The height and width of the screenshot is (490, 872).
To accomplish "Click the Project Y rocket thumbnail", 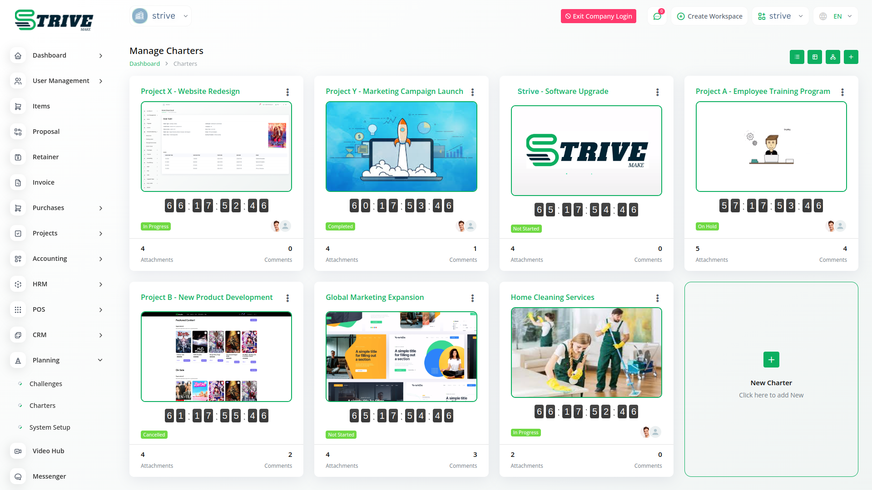I will click(401, 147).
